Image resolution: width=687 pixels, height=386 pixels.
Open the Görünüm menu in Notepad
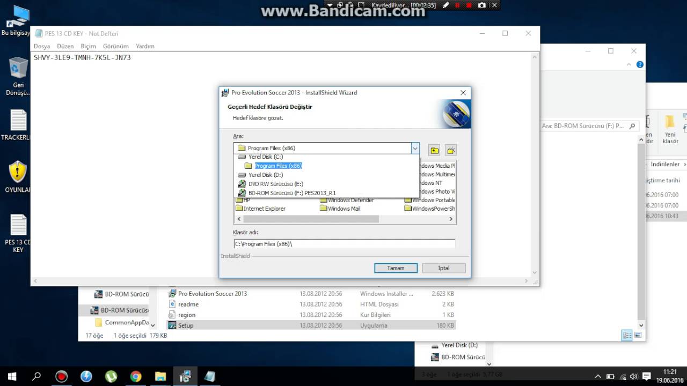pos(116,46)
